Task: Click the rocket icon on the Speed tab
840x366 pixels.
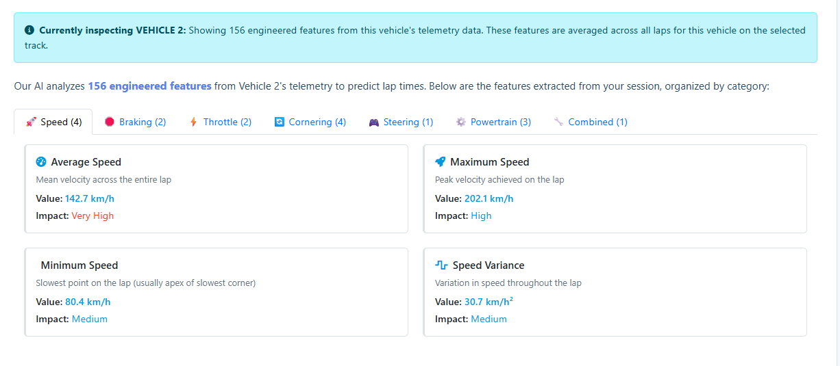Action: pyautogui.click(x=31, y=122)
